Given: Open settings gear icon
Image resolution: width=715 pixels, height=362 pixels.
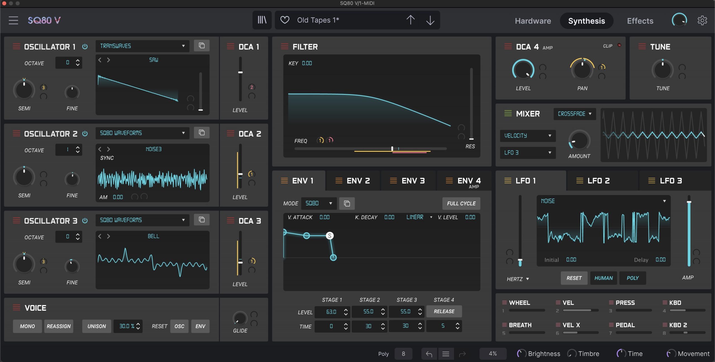Looking at the screenshot, I should 702,20.
